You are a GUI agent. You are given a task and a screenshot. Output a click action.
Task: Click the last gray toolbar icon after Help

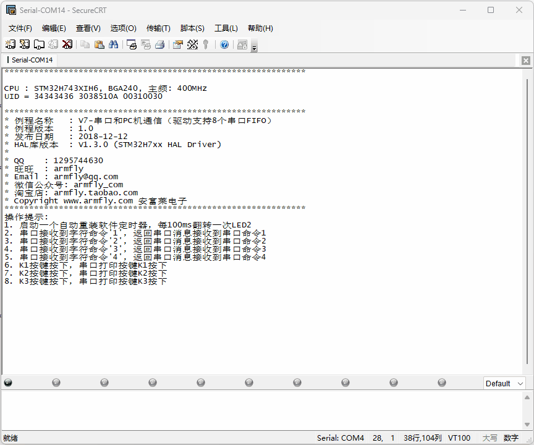click(x=242, y=44)
